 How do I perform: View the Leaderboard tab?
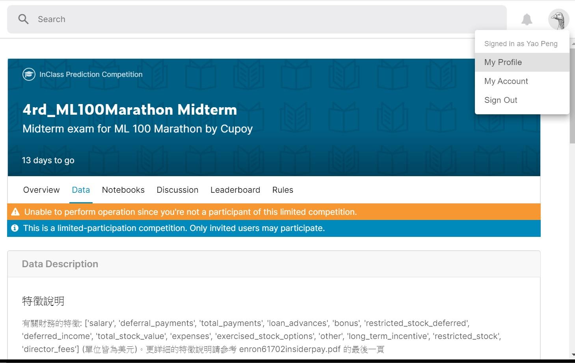click(235, 190)
